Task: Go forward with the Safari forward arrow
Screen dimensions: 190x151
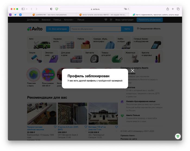Action: (x=36, y=9)
